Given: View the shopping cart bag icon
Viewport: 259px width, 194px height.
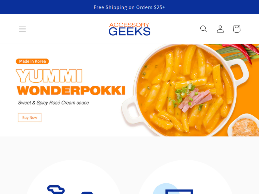Looking at the screenshot, I should (x=237, y=29).
